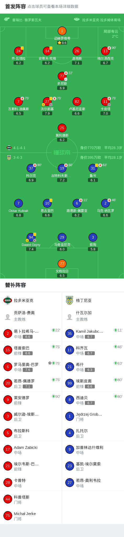View substitute Kamil Jakubczyk number 35
Viewport: 124px width, 537px height.
click(70, 333)
